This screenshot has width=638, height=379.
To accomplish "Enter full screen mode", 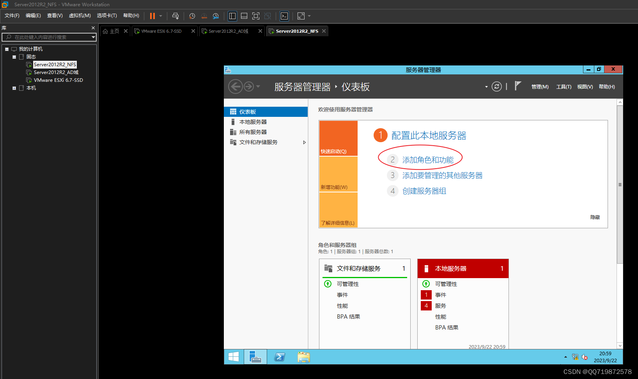I will coord(256,16).
